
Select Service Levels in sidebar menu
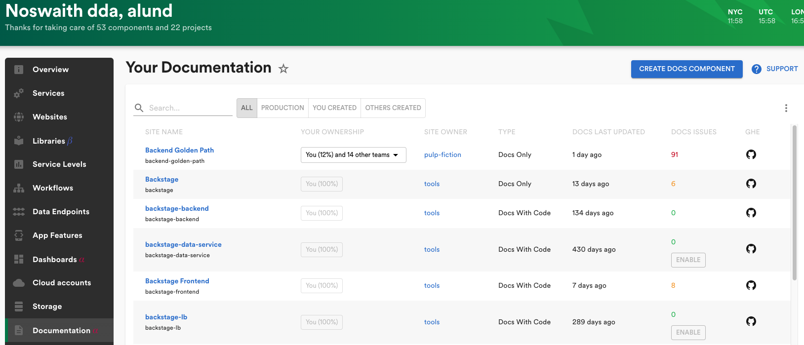pos(59,164)
